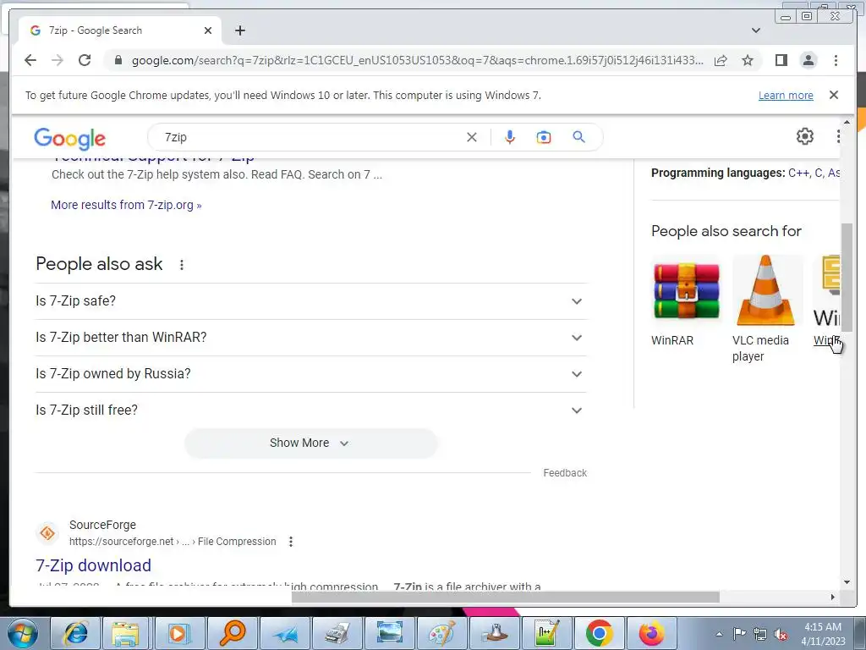Open the 7-Zip download result
The width and height of the screenshot is (866, 650).
point(93,565)
